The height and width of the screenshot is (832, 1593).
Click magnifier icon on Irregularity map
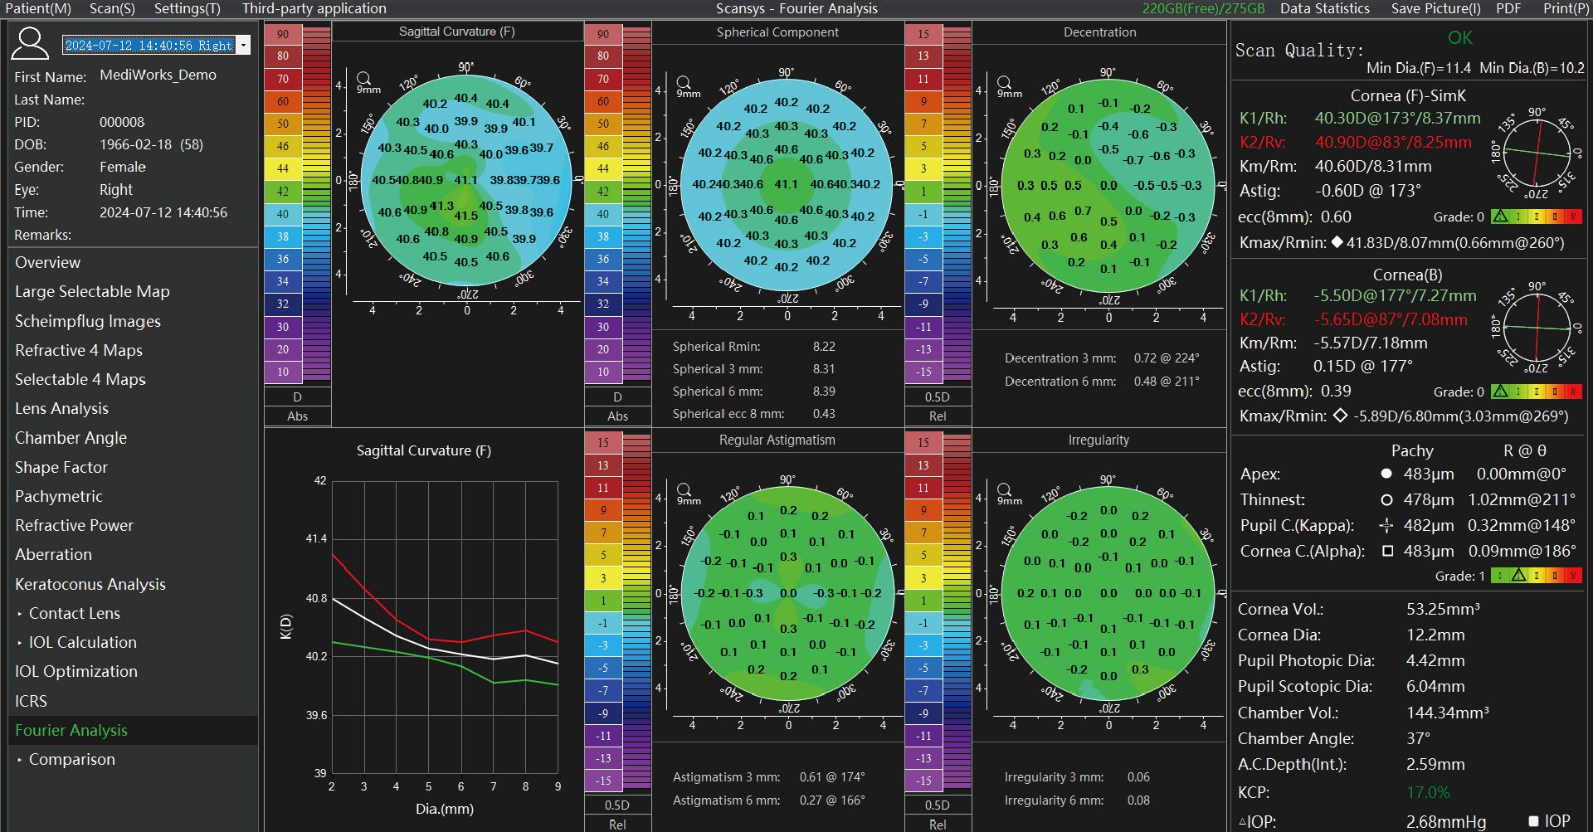click(1004, 489)
